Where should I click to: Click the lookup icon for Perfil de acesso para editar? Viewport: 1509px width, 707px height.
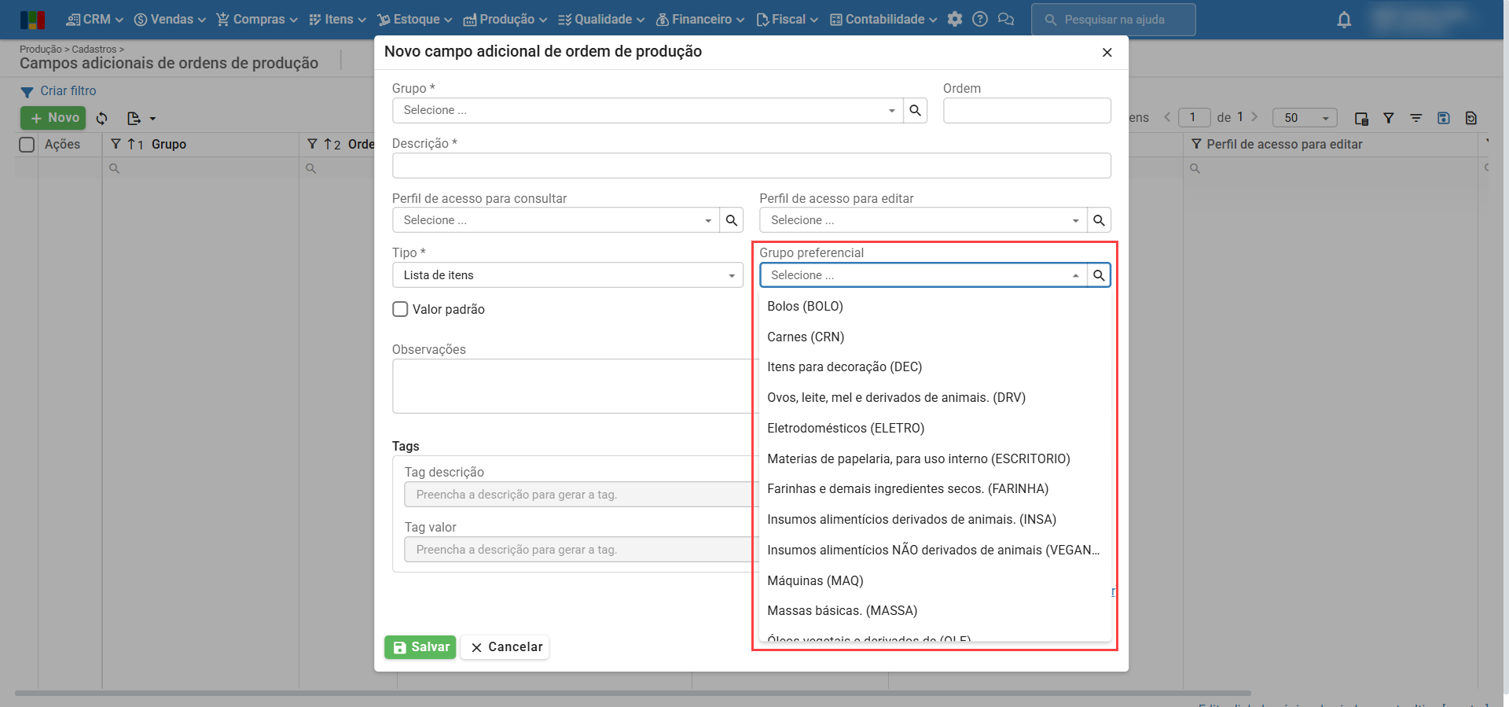[1099, 221]
